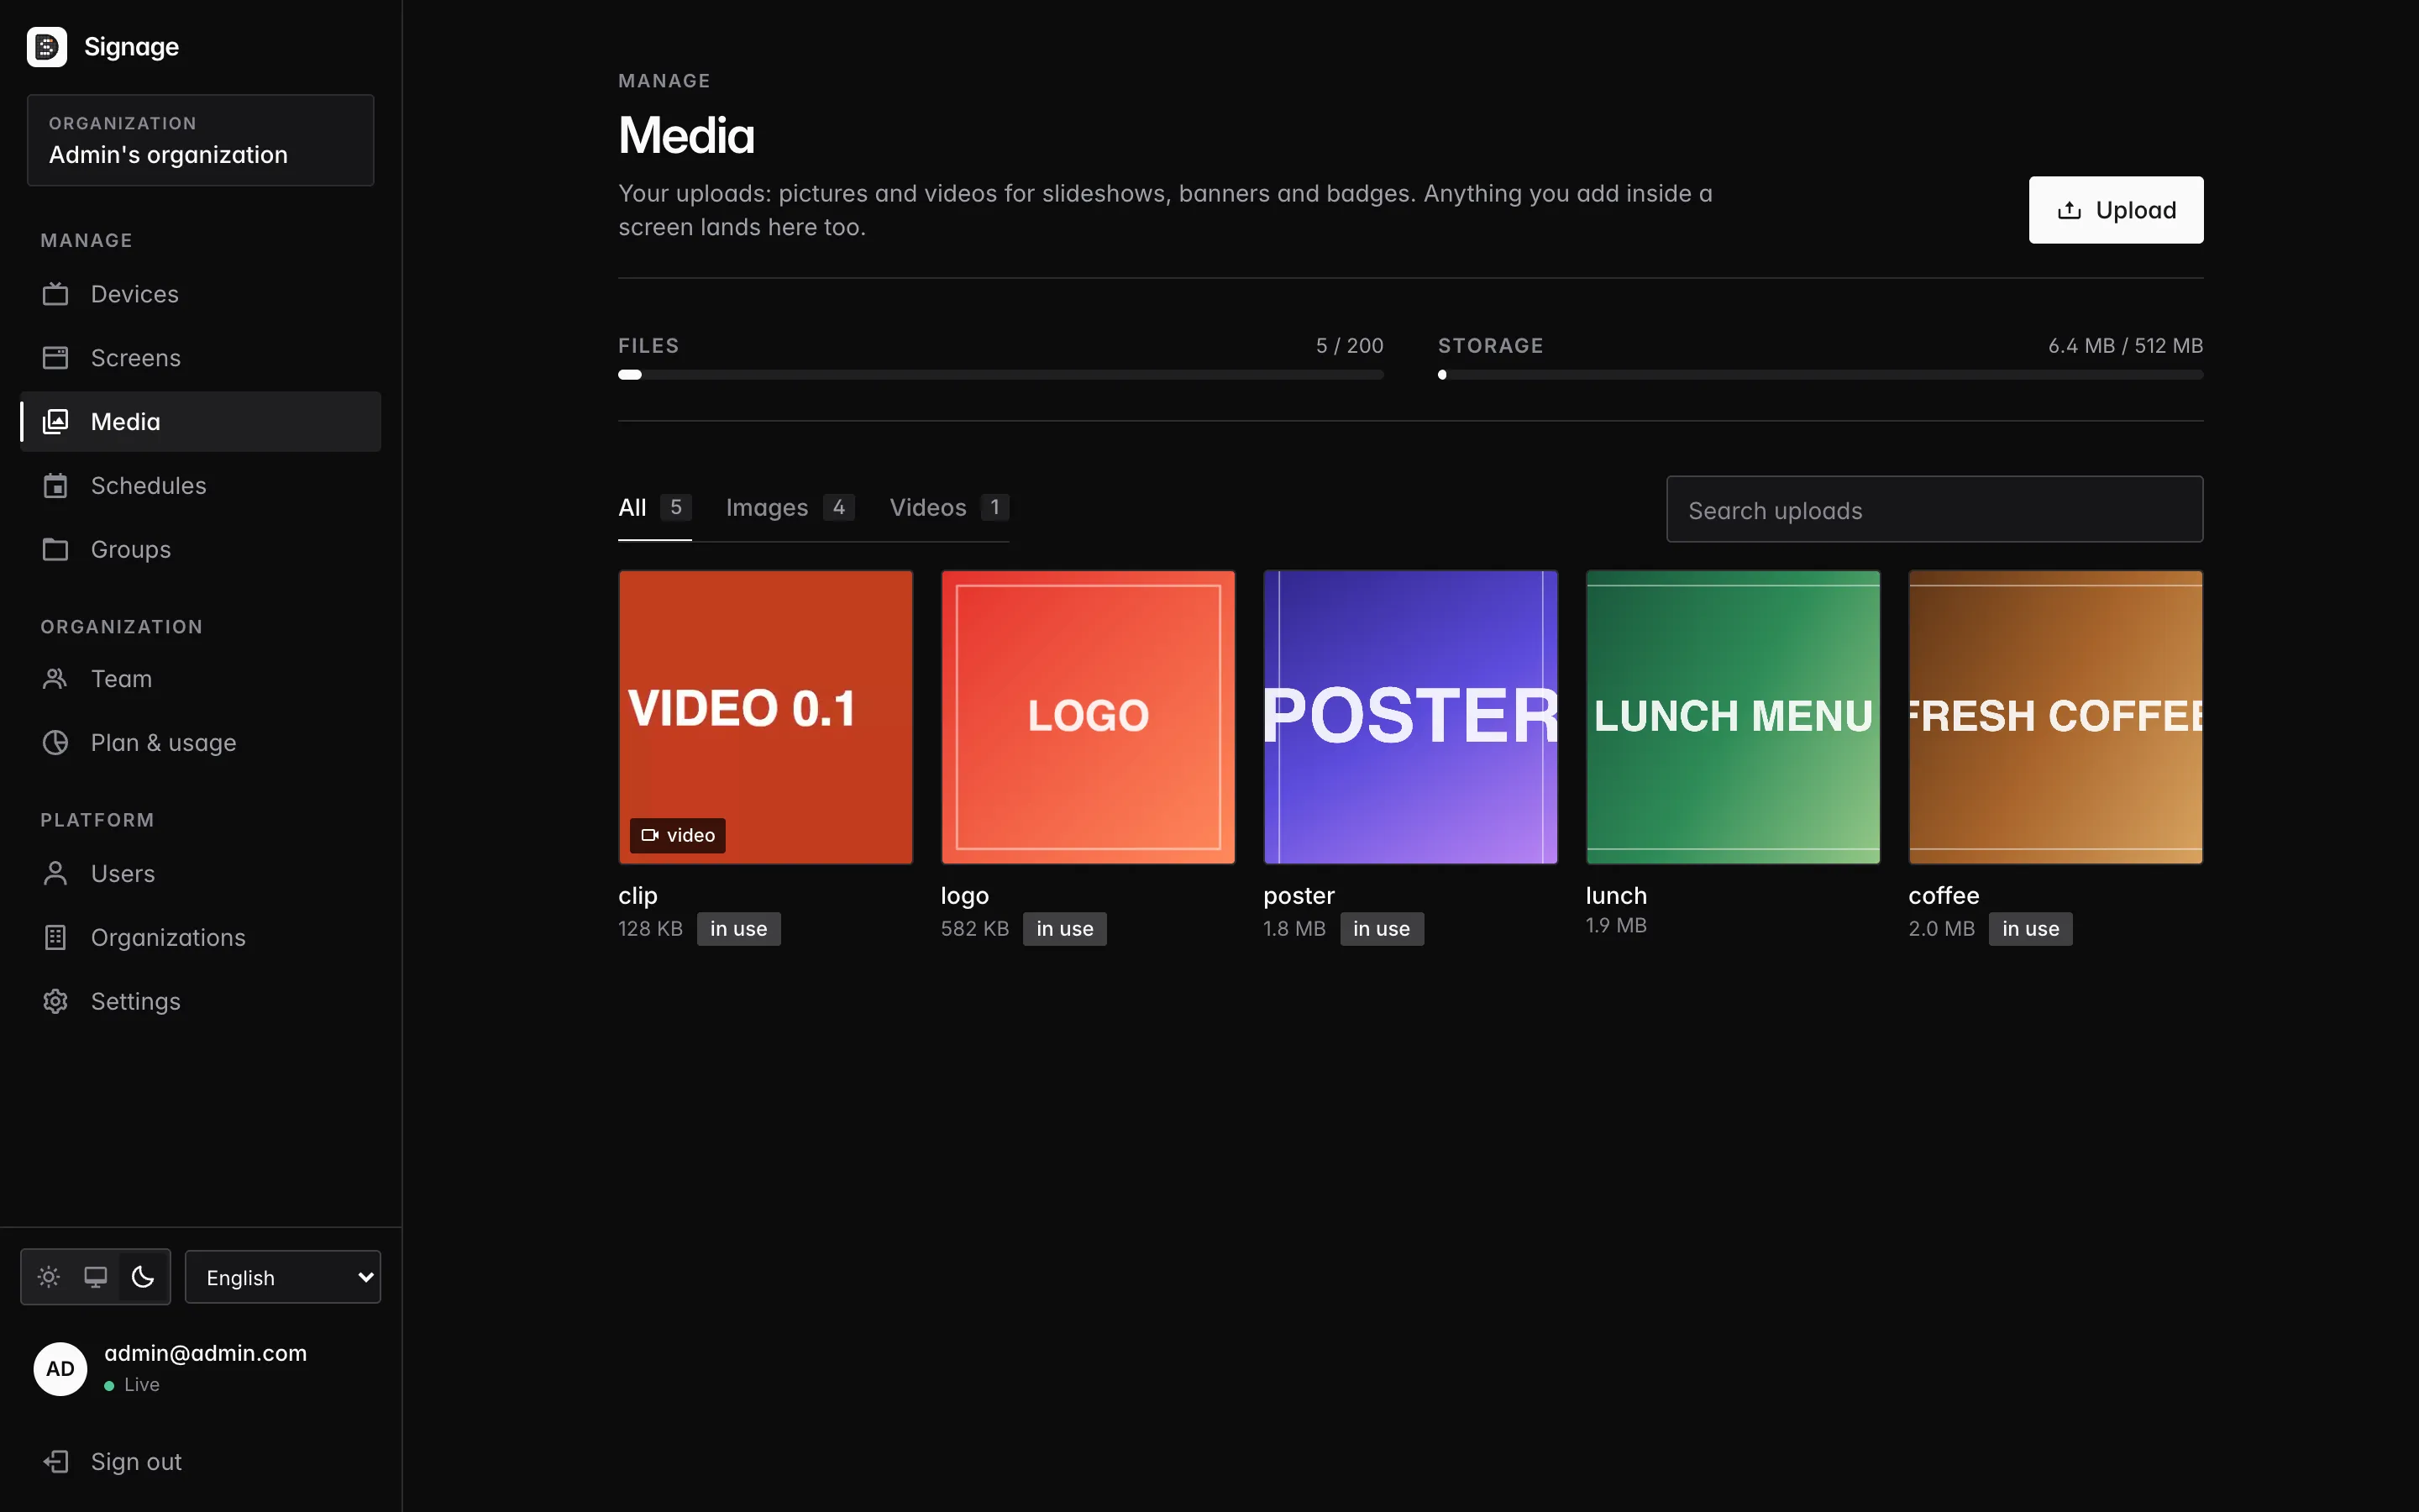Open Plan & usage pie-chart icon
Viewport: 2419px width, 1512px height.
(x=56, y=743)
